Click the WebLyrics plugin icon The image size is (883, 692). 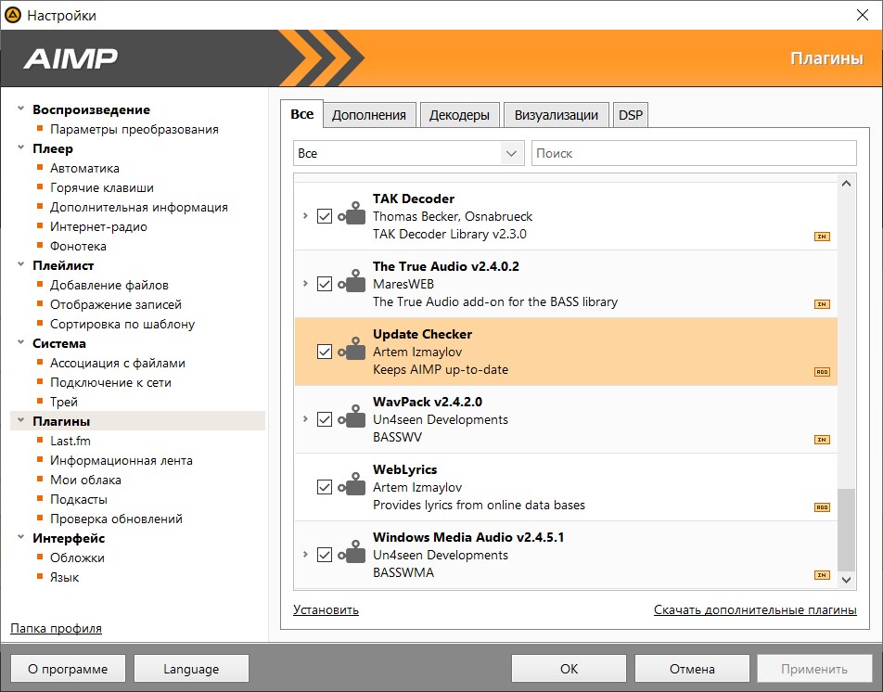352,487
